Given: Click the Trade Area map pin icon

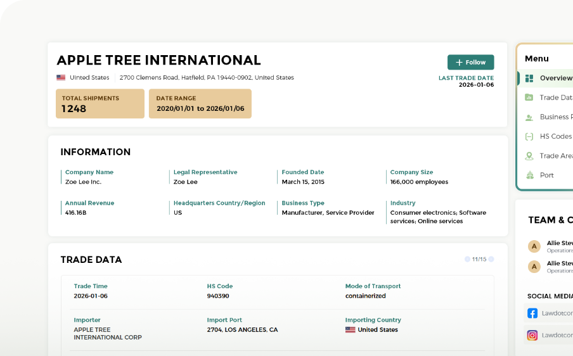Looking at the screenshot, I should [529, 156].
